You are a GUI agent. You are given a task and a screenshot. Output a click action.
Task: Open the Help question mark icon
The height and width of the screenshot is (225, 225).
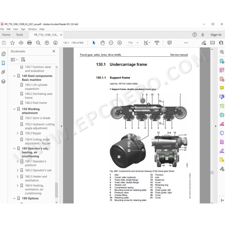[194, 35]
